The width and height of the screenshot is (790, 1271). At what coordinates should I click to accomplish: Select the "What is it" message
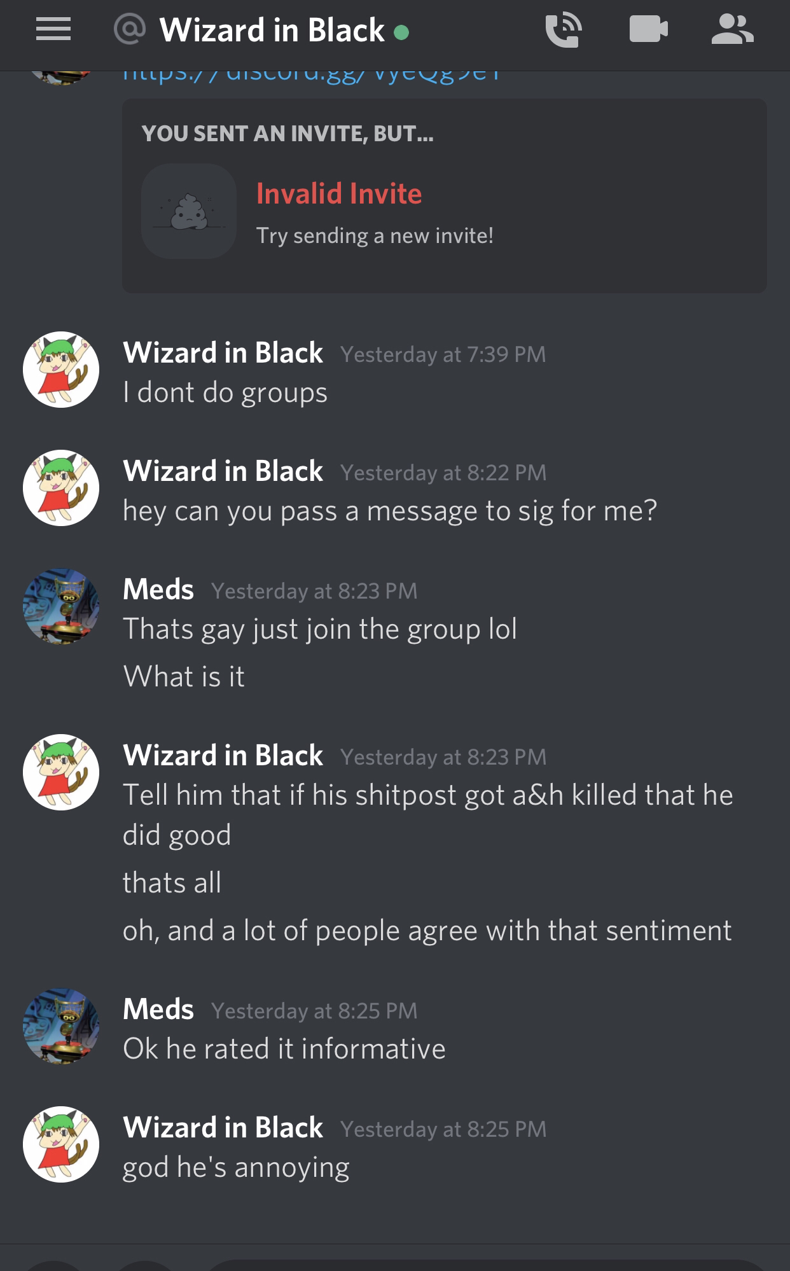click(x=184, y=676)
